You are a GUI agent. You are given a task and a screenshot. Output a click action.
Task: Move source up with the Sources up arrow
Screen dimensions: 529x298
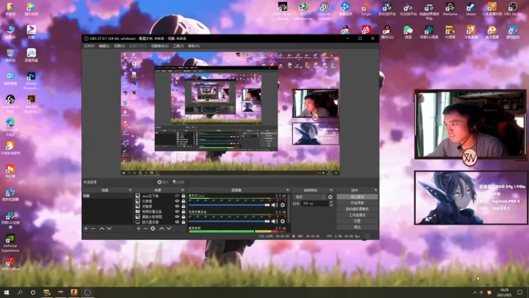pyautogui.click(x=161, y=228)
